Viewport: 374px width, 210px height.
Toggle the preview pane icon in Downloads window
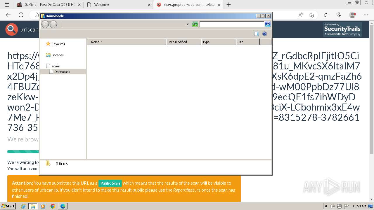[257, 34]
